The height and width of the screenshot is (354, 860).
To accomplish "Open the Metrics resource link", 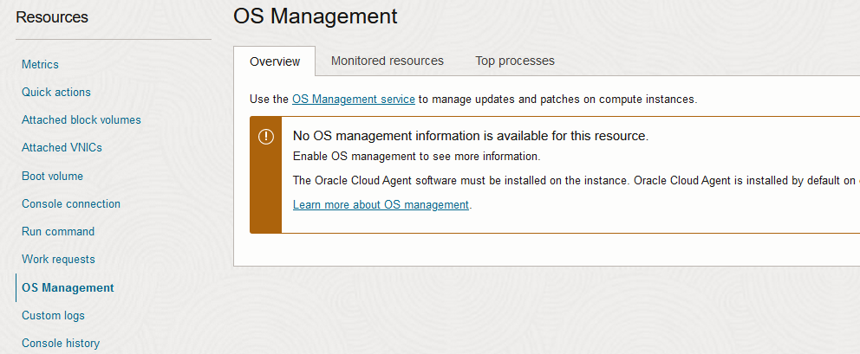I will [40, 64].
